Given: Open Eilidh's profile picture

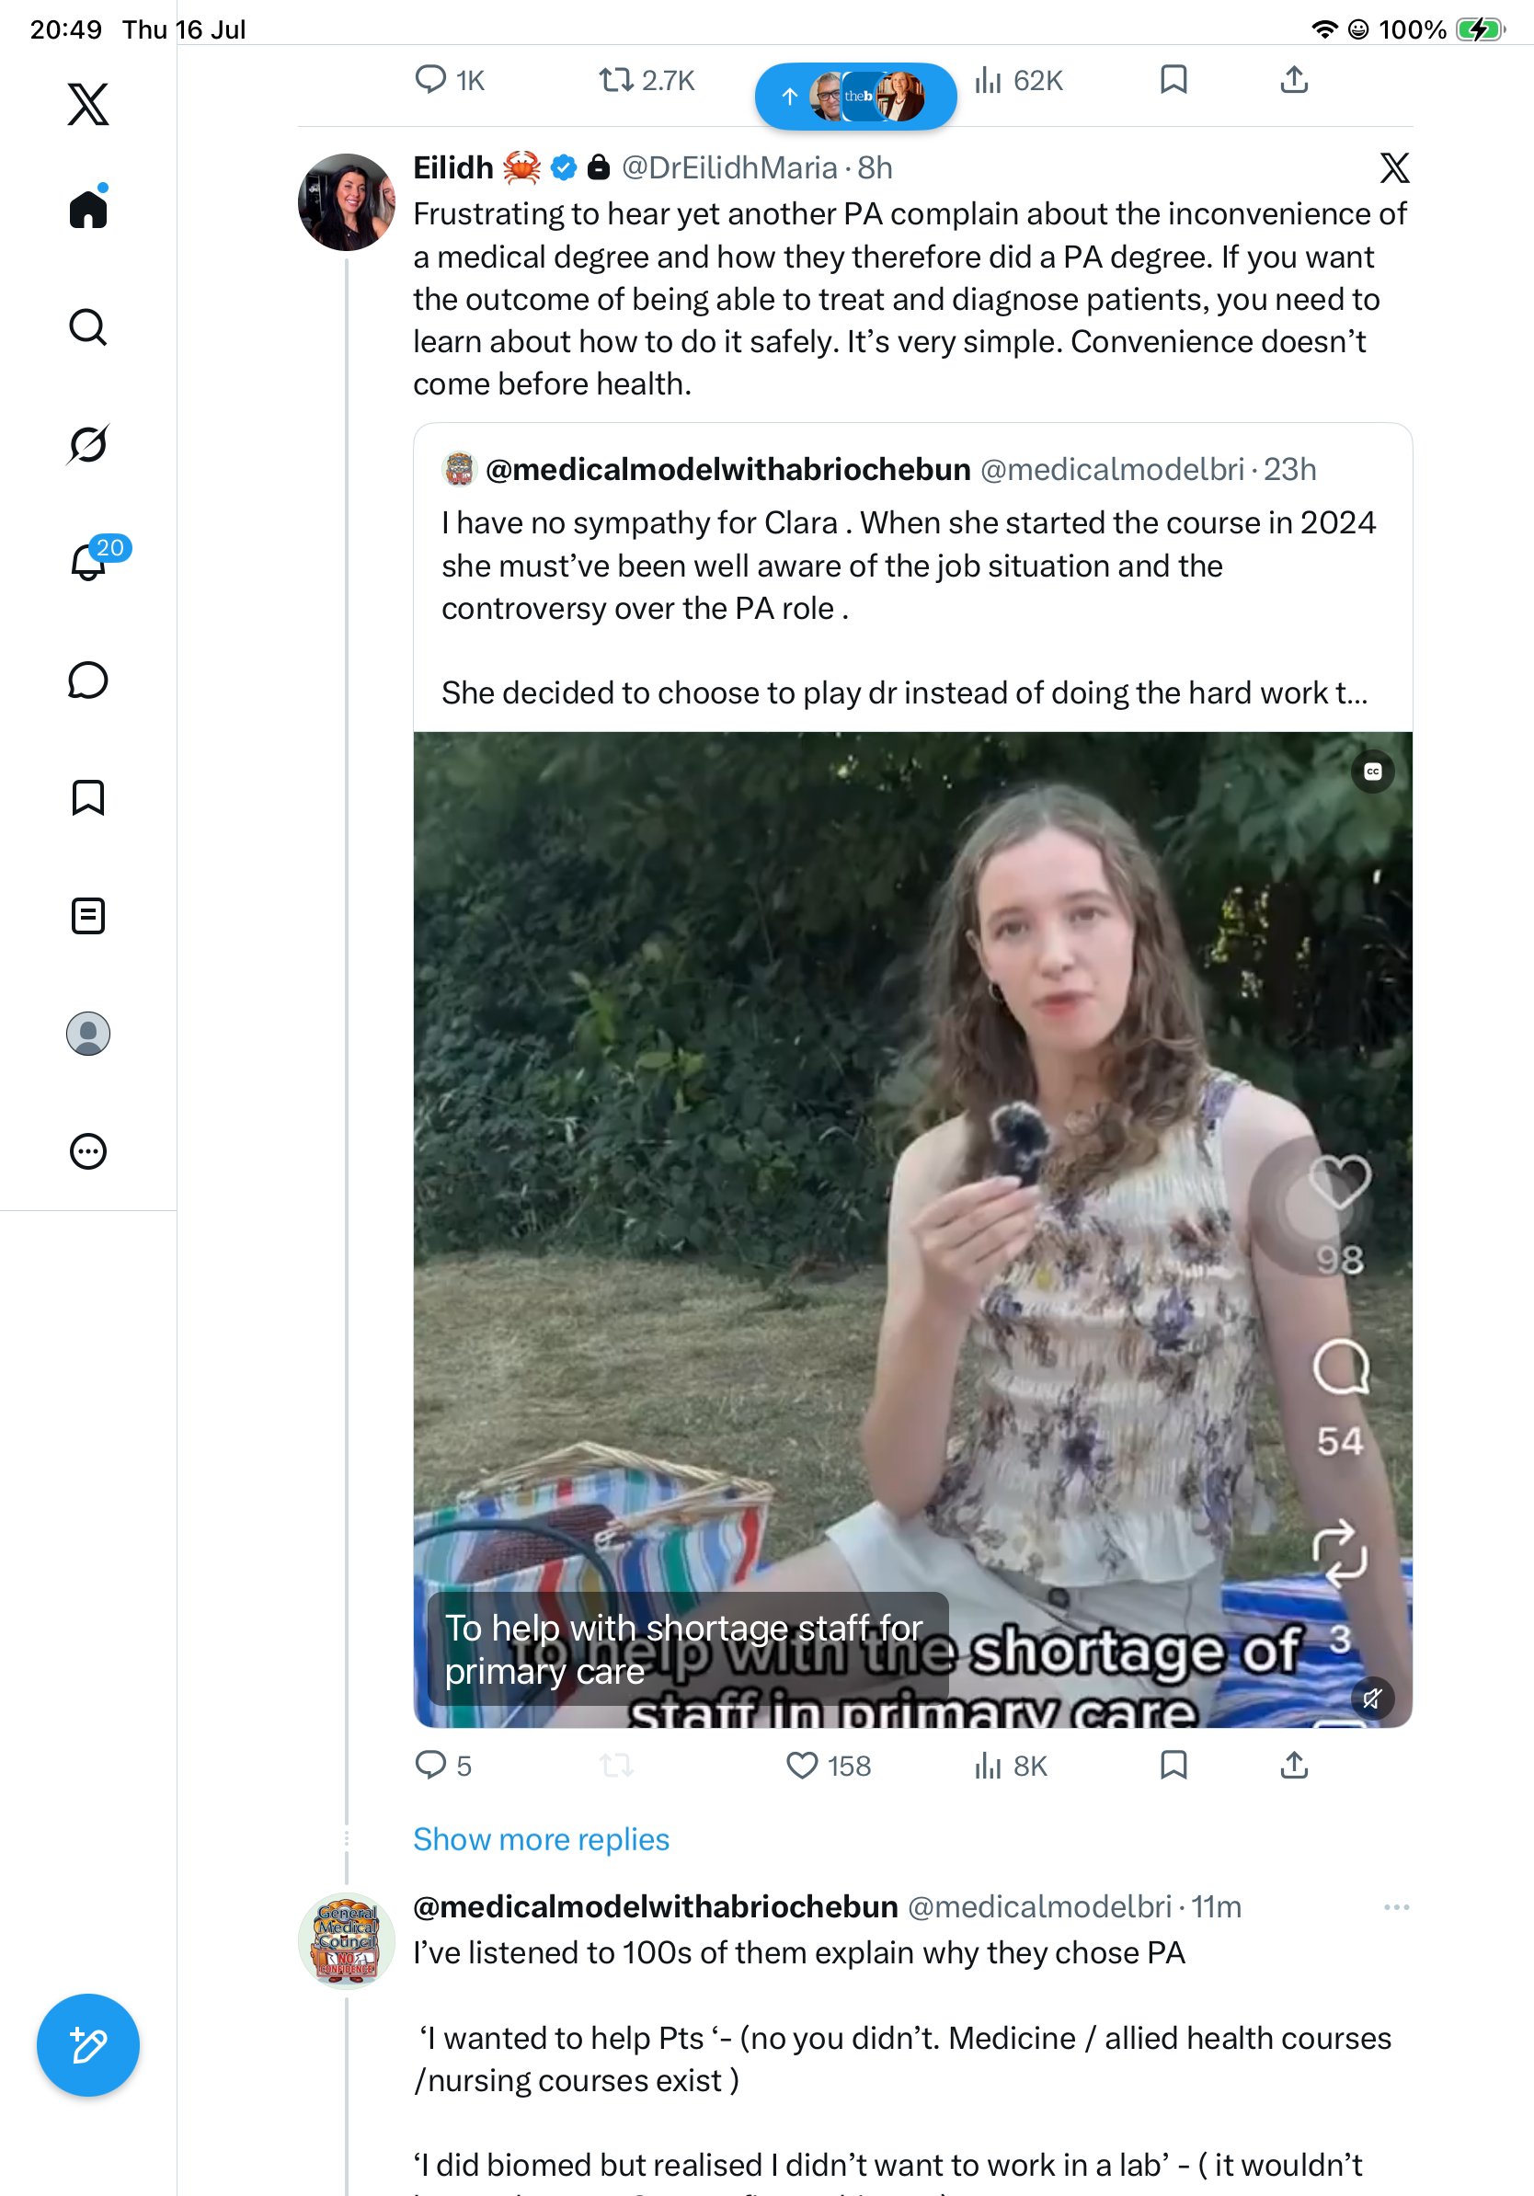Looking at the screenshot, I should coord(346,201).
